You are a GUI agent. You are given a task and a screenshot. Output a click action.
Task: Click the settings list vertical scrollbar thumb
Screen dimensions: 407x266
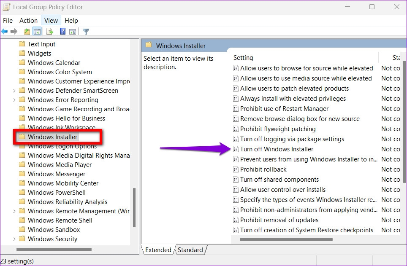(x=404, y=122)
